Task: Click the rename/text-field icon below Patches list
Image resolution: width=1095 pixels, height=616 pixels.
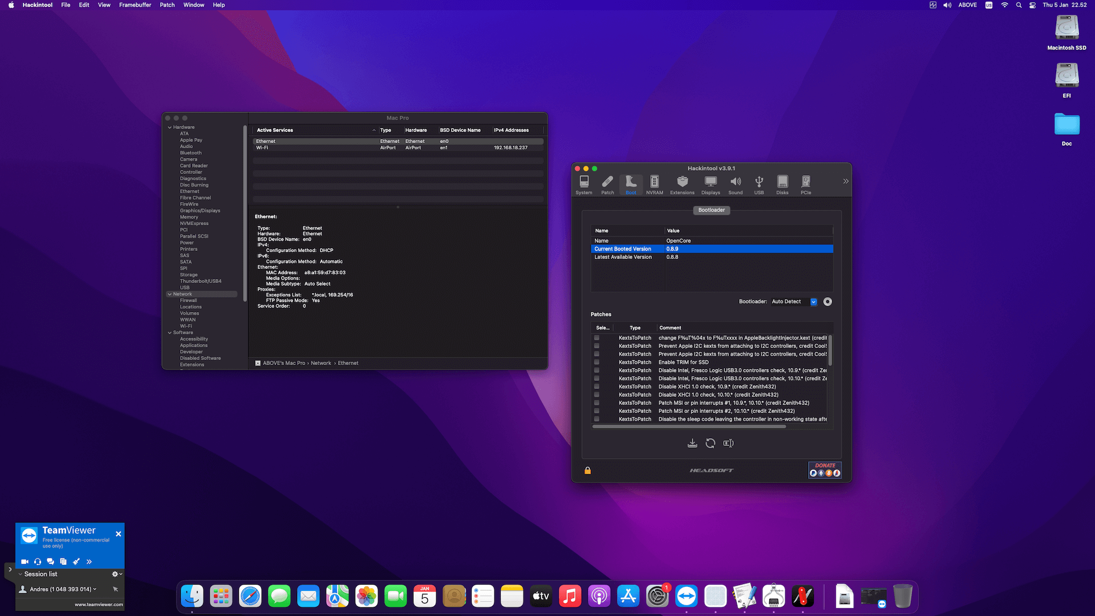Action: coord(728,443)
